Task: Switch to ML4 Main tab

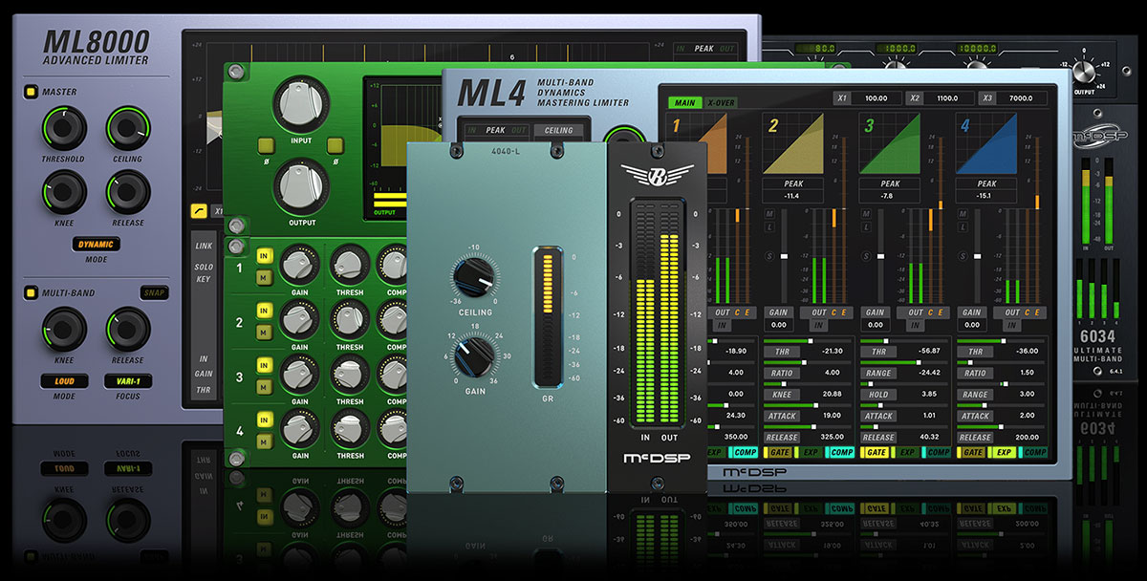Action: coord(684,102)
